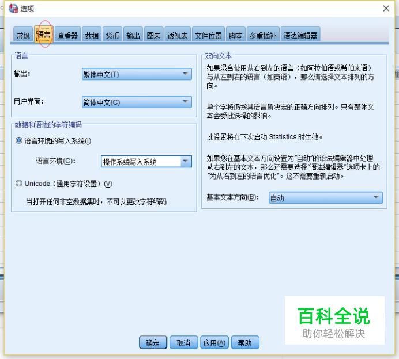Close the 选项 dialog with X
Screen dimensions: 399x359
point(386,9)
